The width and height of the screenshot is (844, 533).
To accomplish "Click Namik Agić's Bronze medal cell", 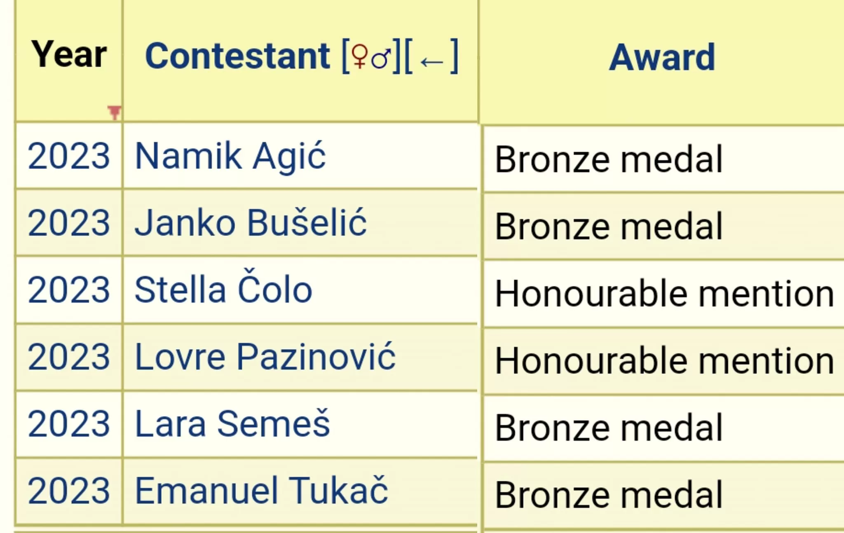I will pyautogui.click(x=608, y=159).
